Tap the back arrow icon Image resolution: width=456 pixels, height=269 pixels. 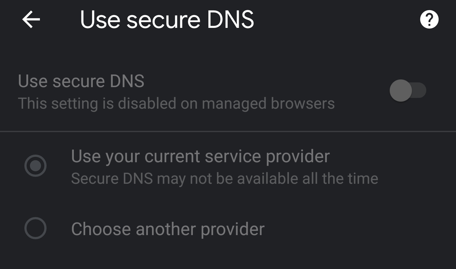pos(31,20)
